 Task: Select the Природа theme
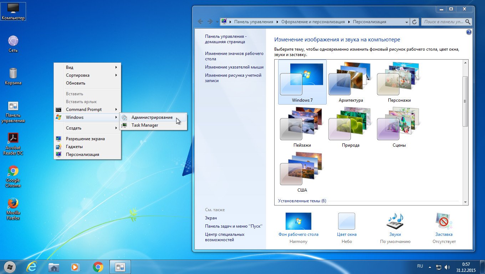[351, 127]
